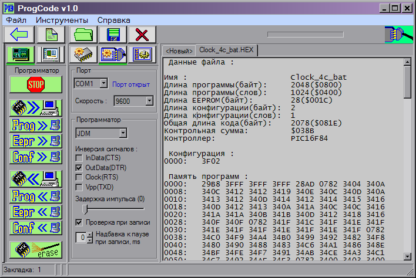Screen dimensions: 416x278
Task: Click the program memory address 0010:
Action: pyautogui.click(x=175, y=199)
